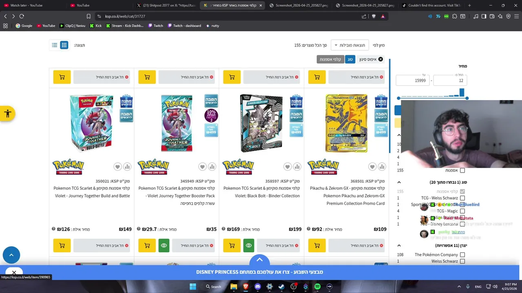
Task: Click Disney Princess weekly deals banner
Action: point(259,272)
